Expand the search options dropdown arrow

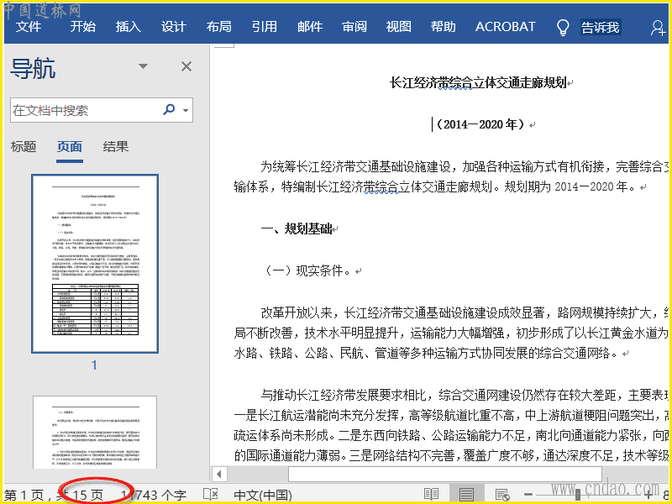(186, 110)
